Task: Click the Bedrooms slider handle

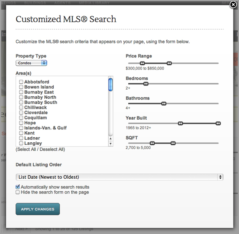Action: [146, 84]
